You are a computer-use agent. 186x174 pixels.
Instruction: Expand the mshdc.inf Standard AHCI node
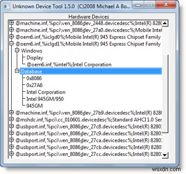(x=11, y=120)
